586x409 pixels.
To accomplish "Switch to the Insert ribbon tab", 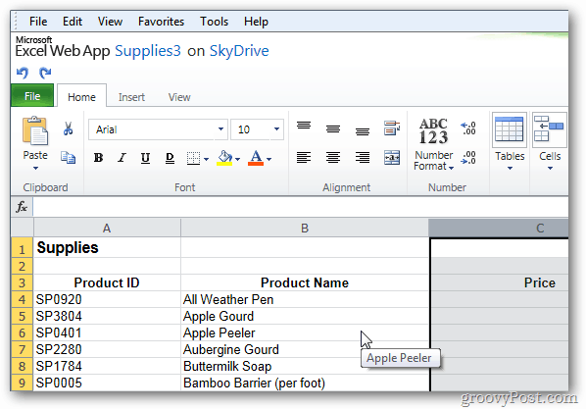I will click(x=131, y=97).
